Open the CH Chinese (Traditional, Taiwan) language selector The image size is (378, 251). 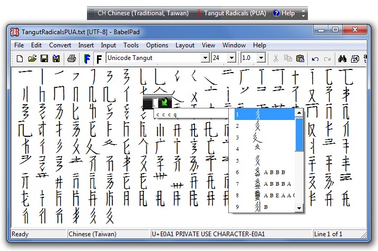(143, 13)
